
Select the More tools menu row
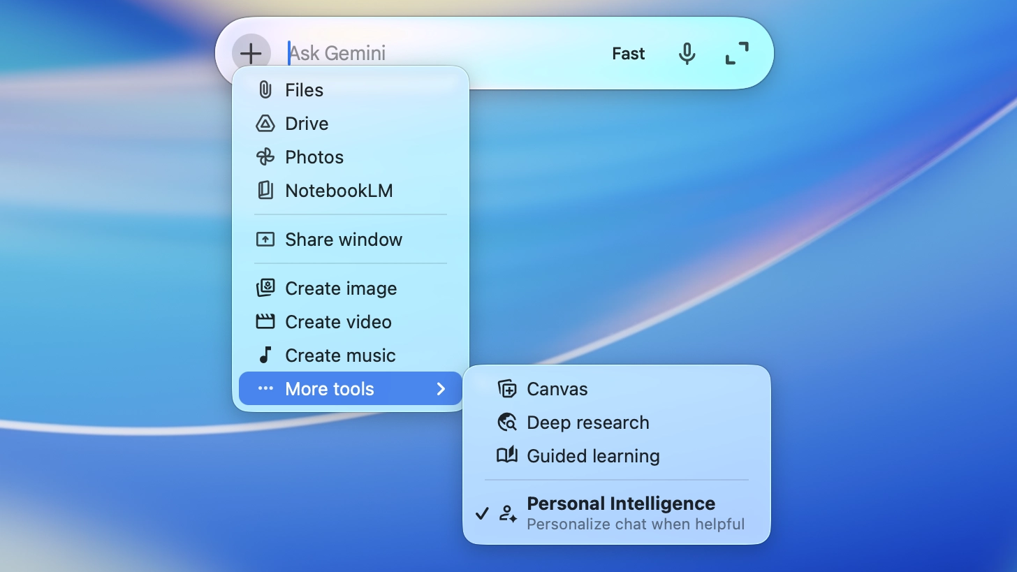point(330,389)
